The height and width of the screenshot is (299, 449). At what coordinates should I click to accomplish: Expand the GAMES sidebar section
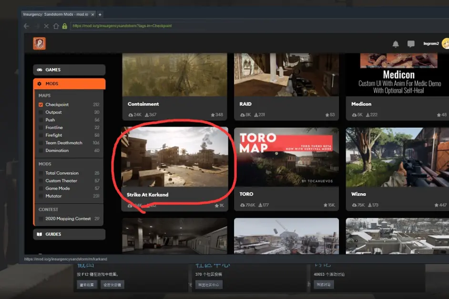[x=69, y=70]
